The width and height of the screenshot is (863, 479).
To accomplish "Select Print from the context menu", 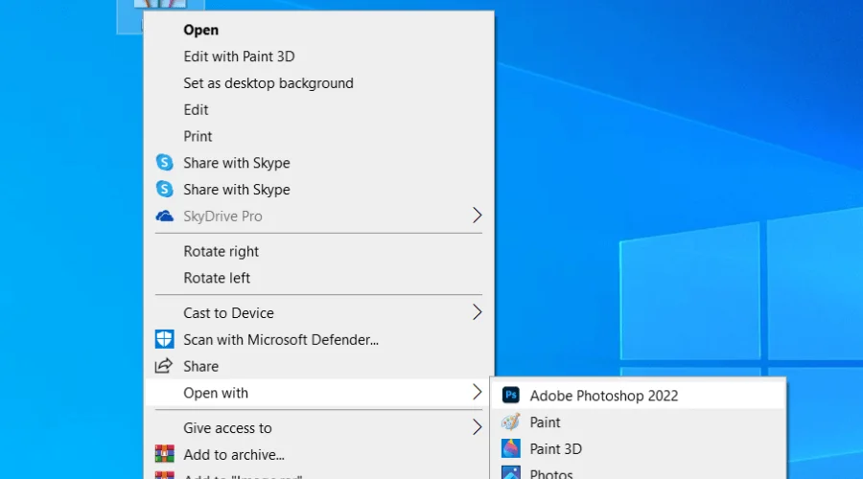I will (x=319, y=136).
